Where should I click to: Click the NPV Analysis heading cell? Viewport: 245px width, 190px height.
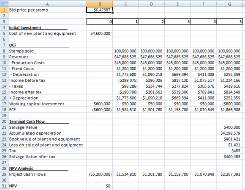pos(47,168)
